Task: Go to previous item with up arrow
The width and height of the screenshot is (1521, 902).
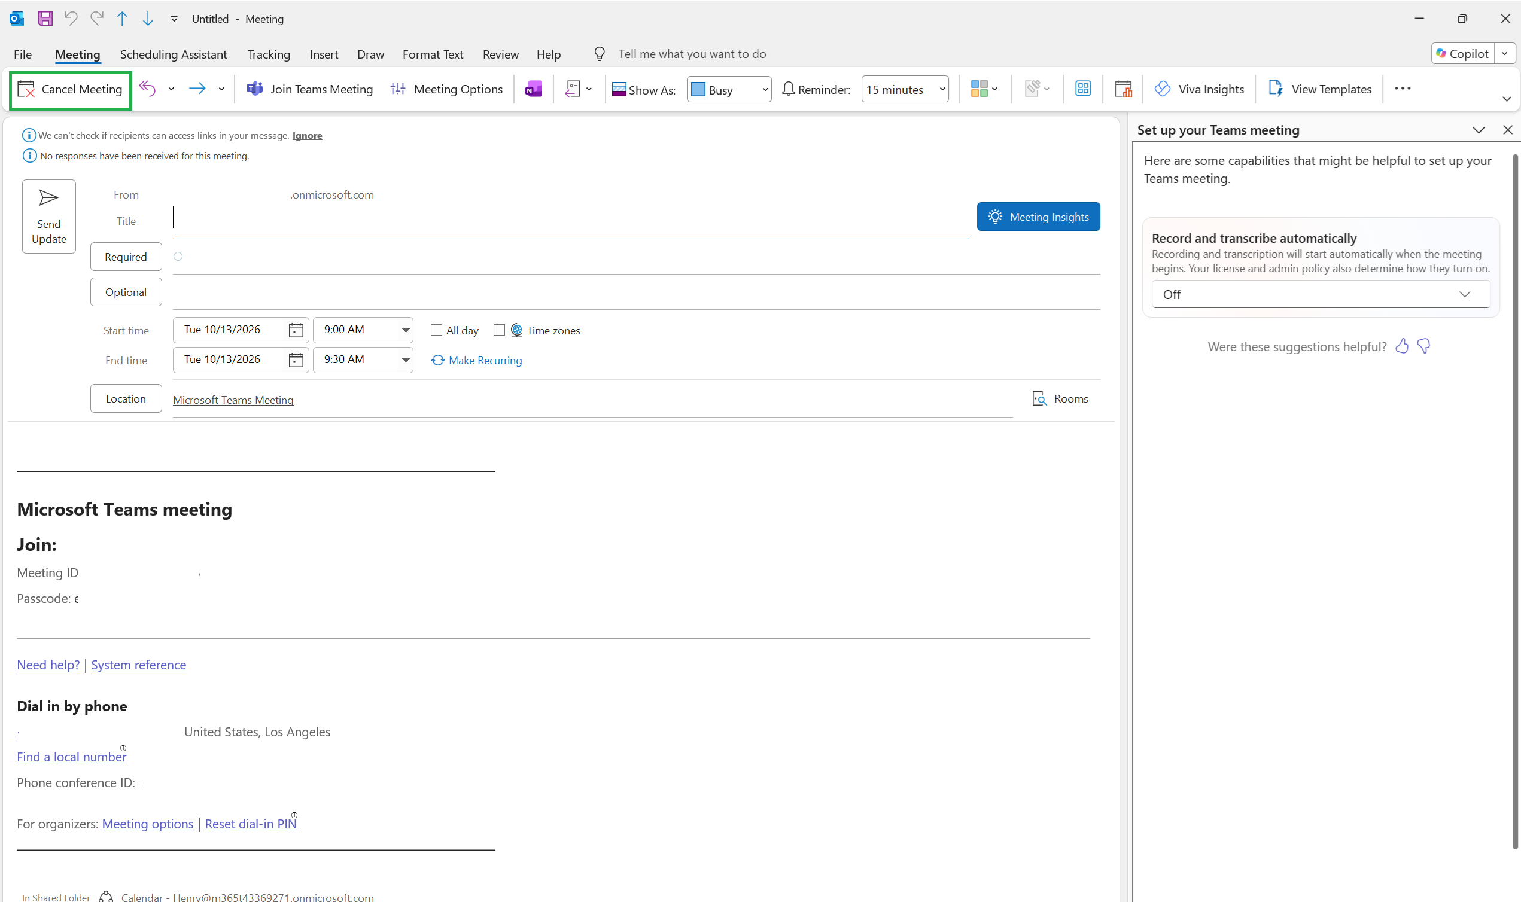Action: [x=122, y=19]
